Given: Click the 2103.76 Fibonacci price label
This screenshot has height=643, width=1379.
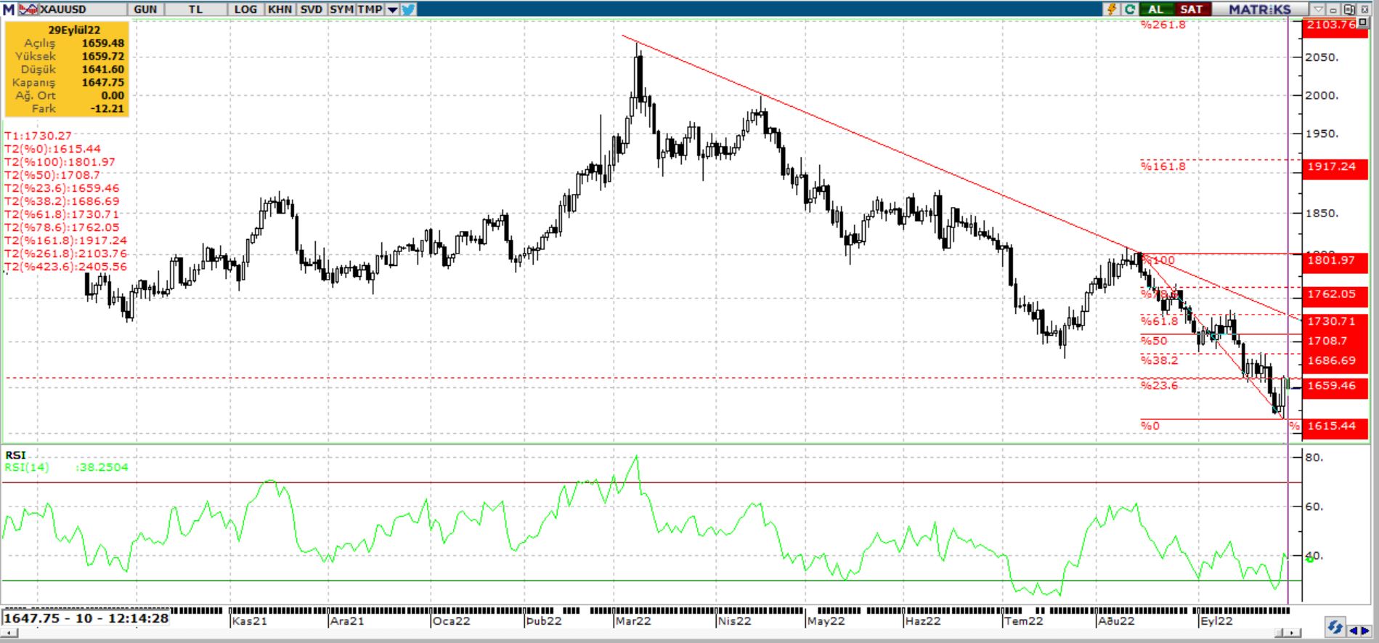Looking at the screenshot, I should (1332, 25).
